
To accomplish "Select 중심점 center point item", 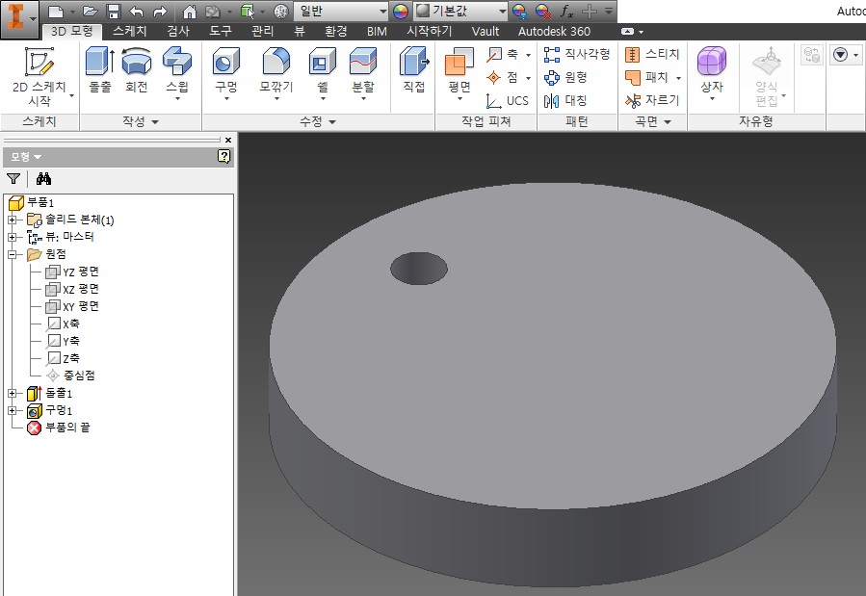I will (x=71, y=376).
